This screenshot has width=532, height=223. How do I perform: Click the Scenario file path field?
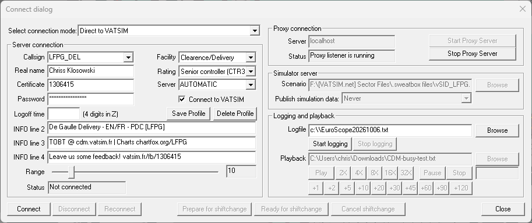pyautogui.click(x=390, y=85)
